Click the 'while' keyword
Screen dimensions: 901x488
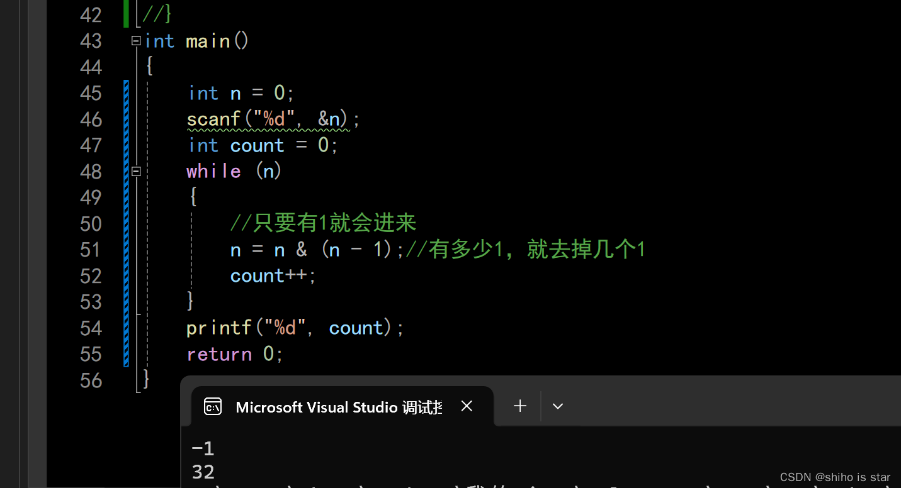click(213, 171)
